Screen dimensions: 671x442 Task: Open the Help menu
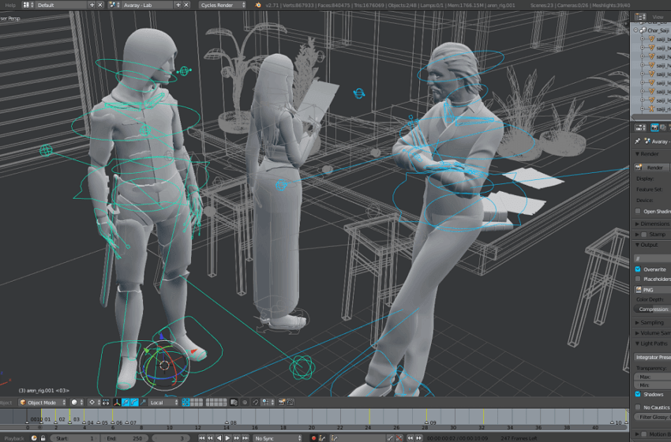(x=10, y=5)
